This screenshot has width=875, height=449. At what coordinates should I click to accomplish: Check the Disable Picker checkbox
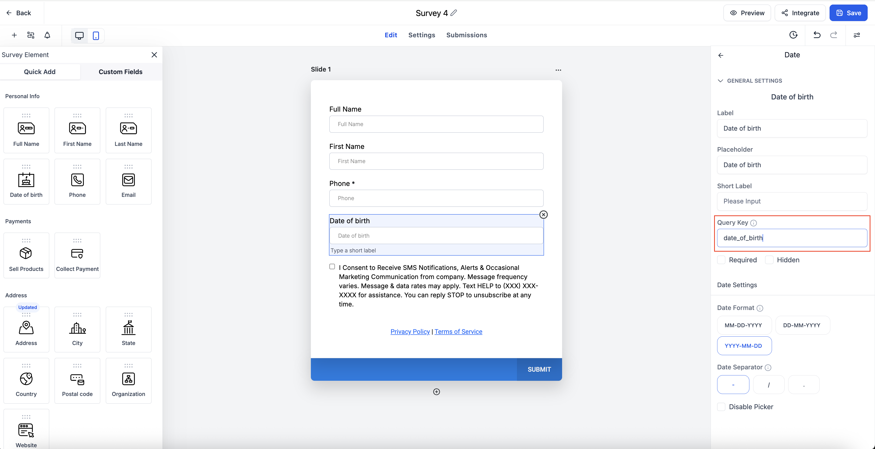(721, 407)
